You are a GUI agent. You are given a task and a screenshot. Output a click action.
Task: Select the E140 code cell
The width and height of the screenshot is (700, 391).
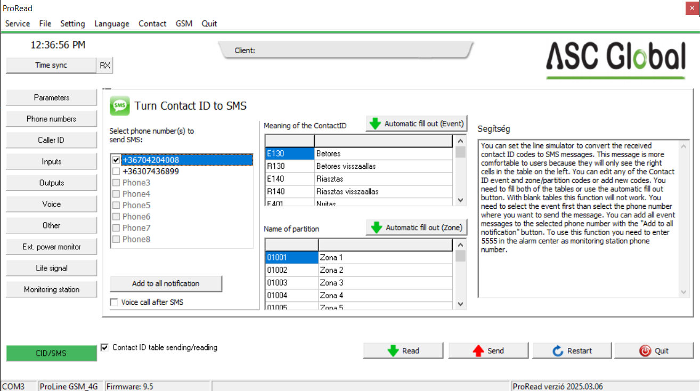coord(290,178)
